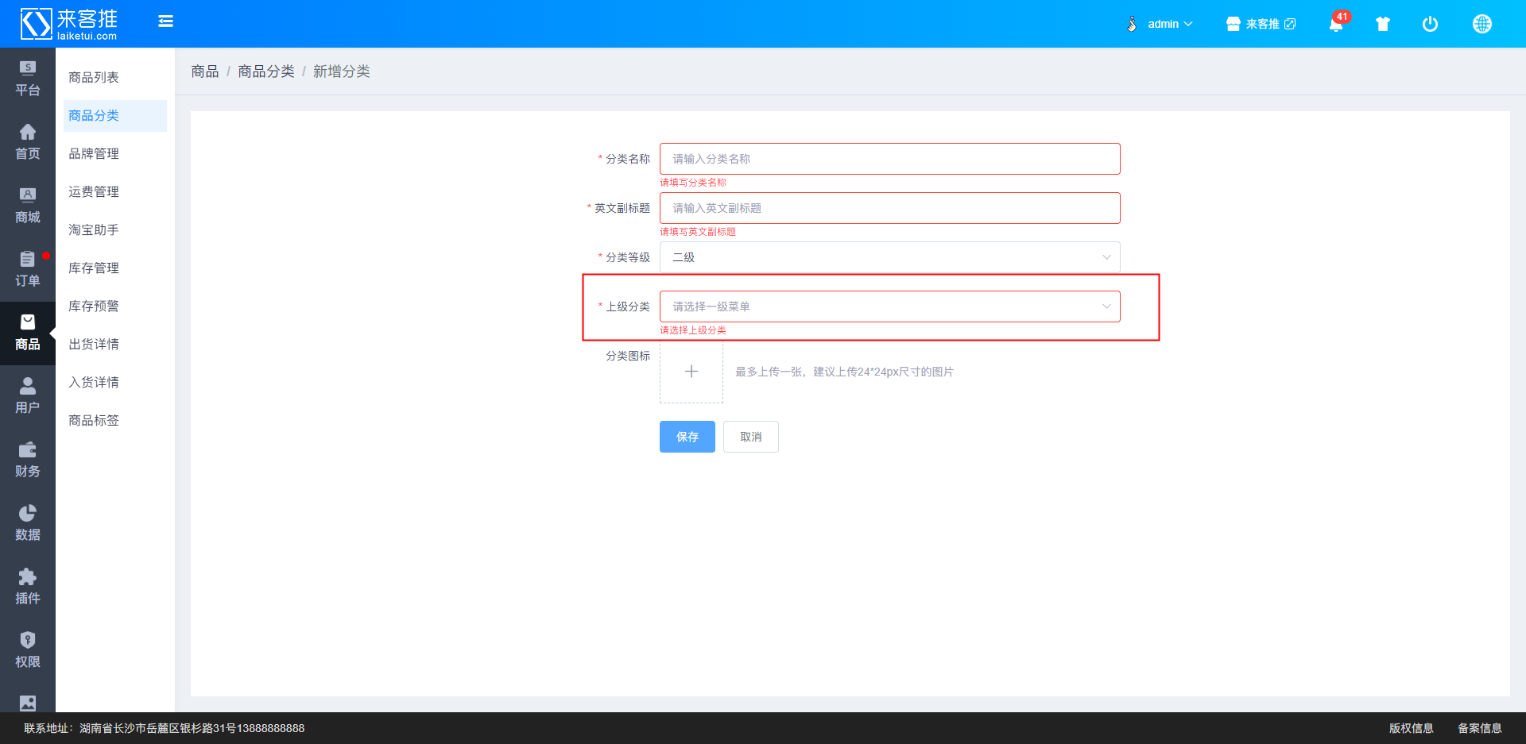Click the globe language icon

click(1481, 24)
